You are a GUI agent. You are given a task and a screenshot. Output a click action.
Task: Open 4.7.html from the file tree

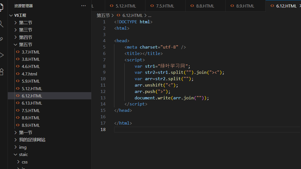(50, 74)
